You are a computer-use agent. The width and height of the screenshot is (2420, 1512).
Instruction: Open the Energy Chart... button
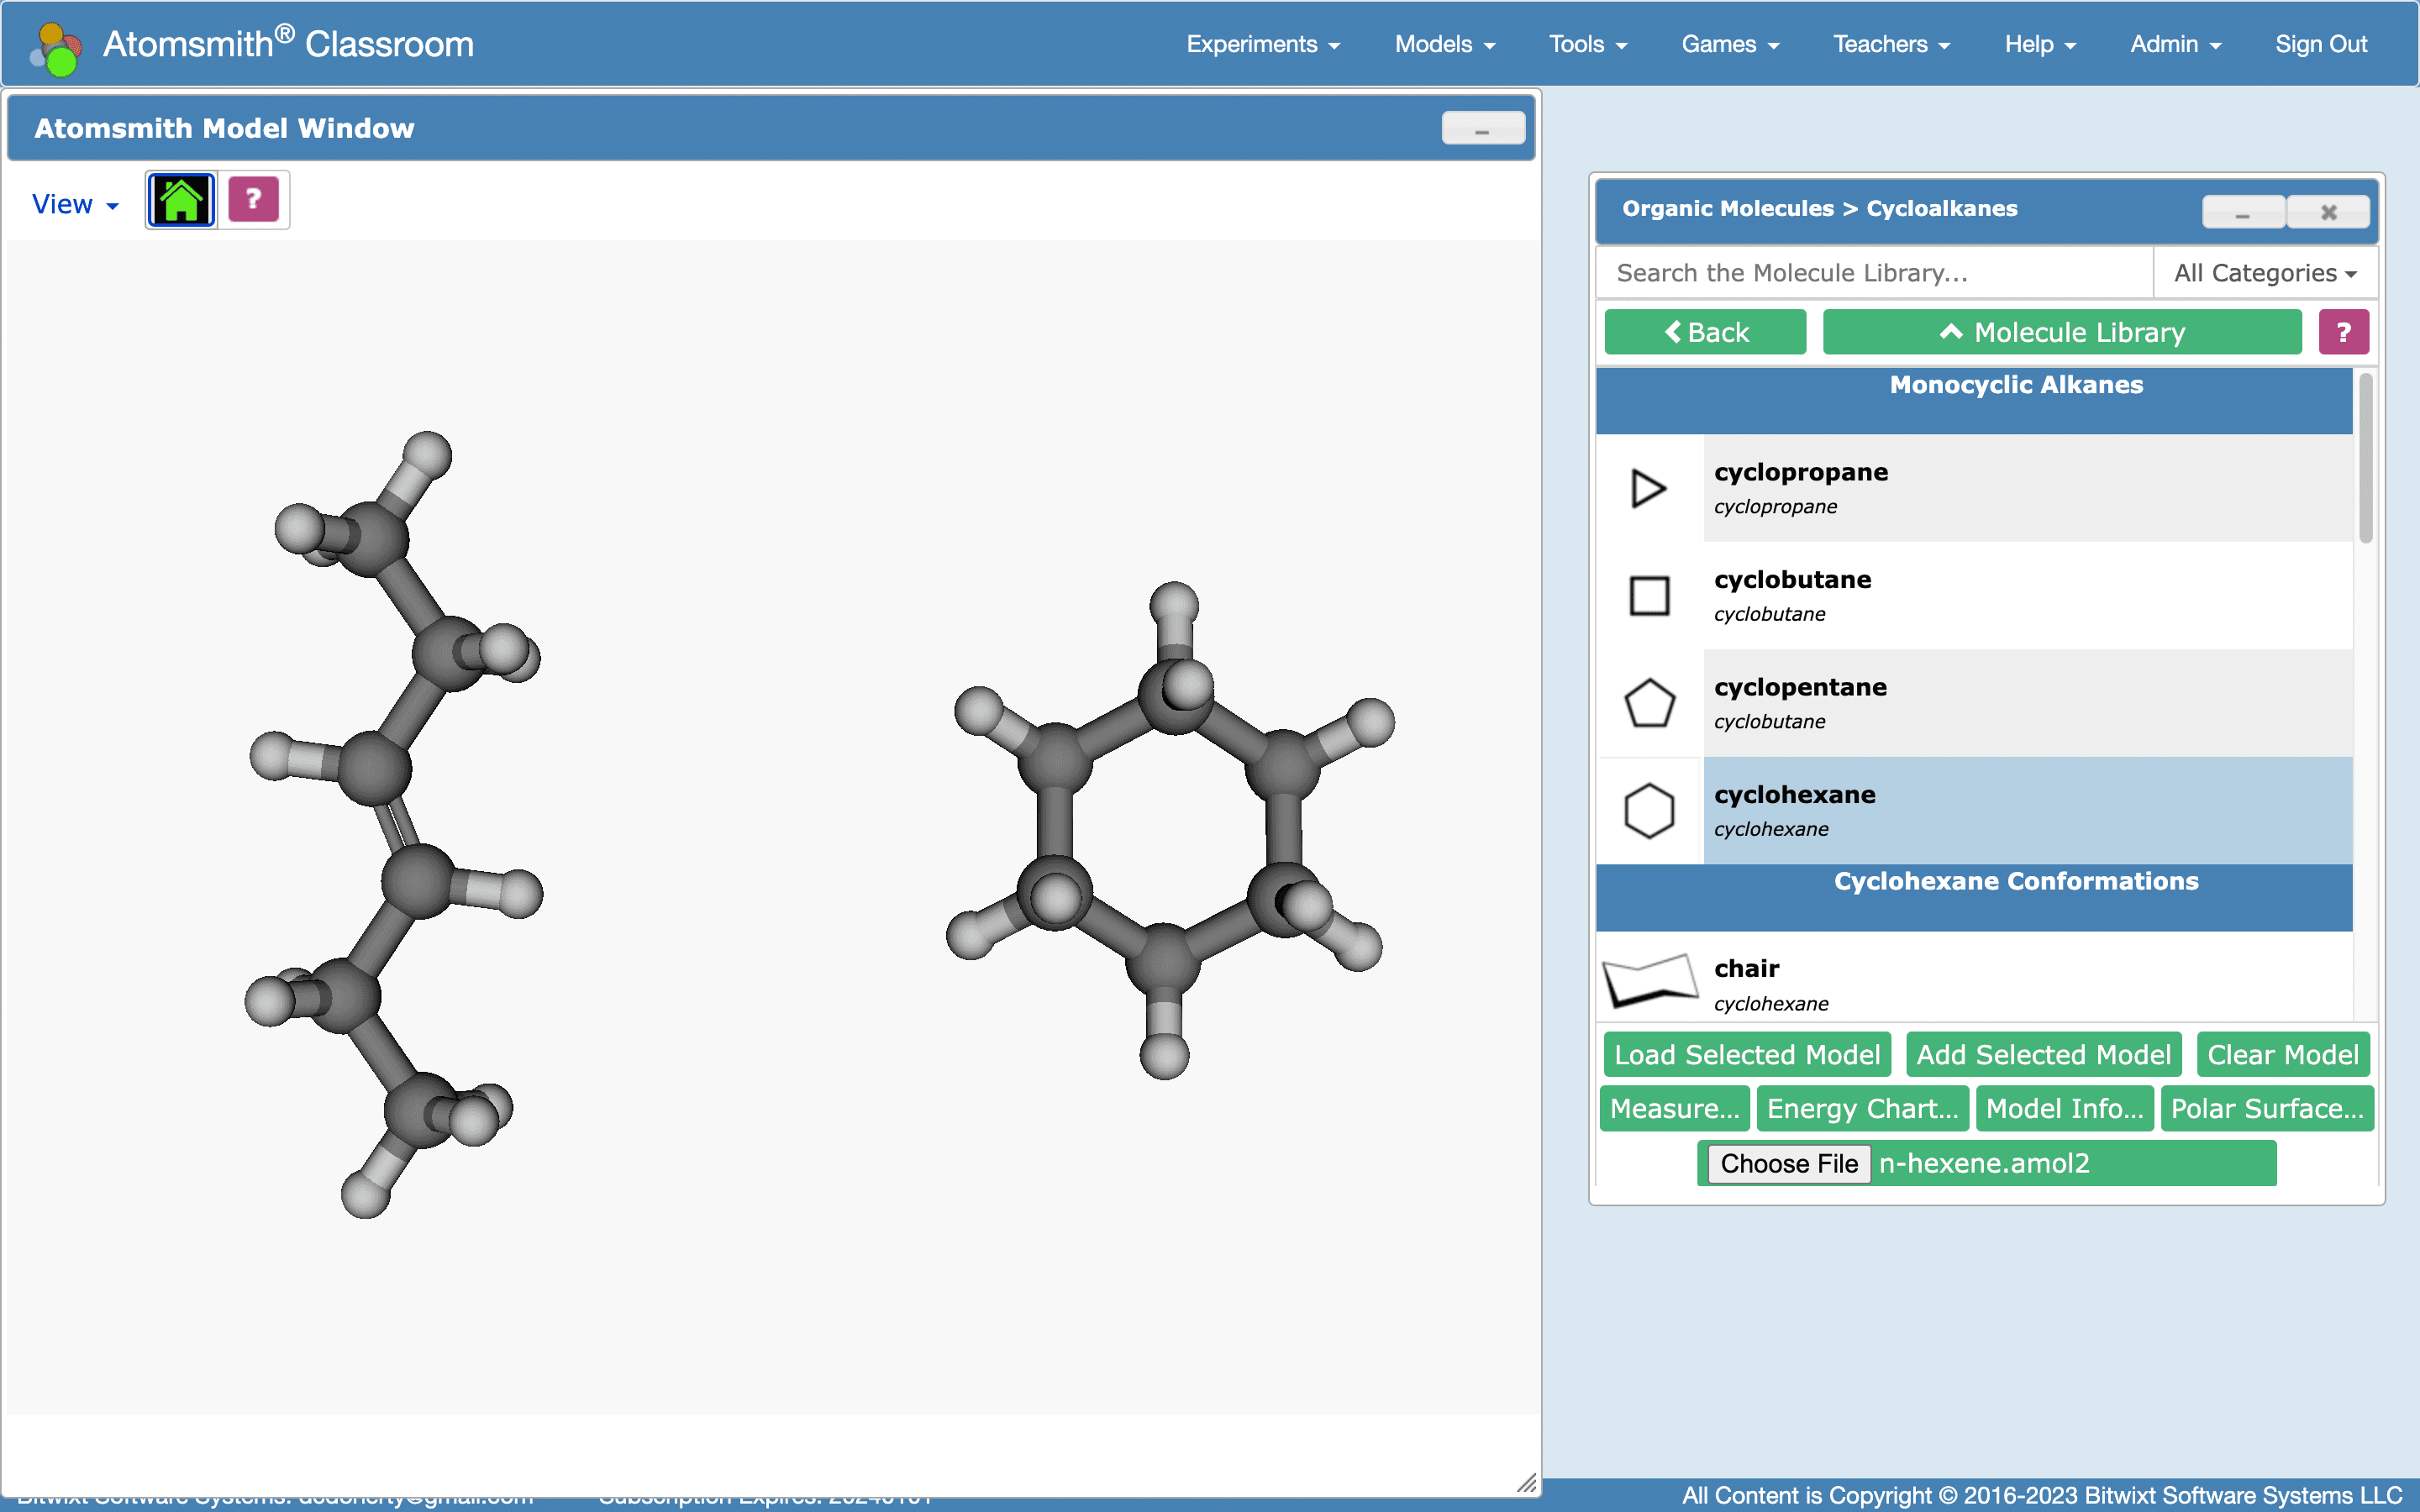click(x=1862, y=1109)
